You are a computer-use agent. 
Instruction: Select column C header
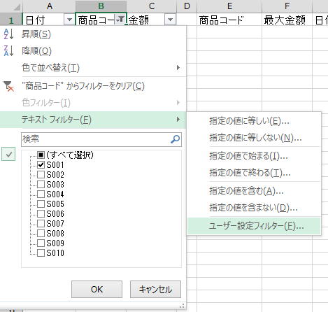[152, 6]
